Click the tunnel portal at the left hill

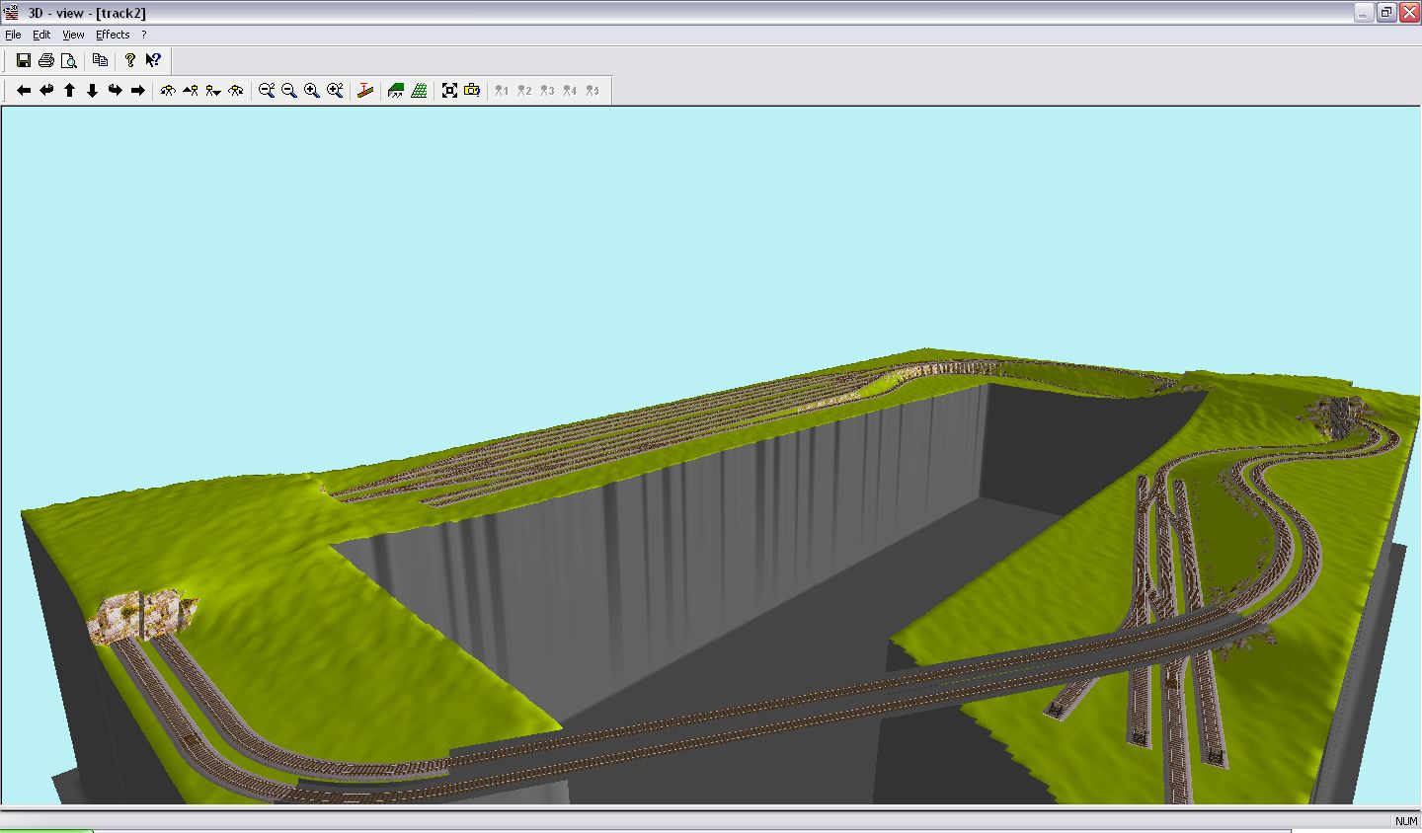click(142, 616)
